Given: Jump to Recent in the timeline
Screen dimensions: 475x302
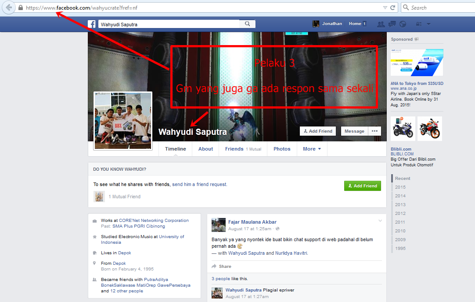Looking at the screenshot, I should pos(402,179).
